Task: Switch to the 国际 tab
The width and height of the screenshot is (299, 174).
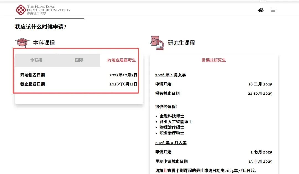Action: coord(79,60)
